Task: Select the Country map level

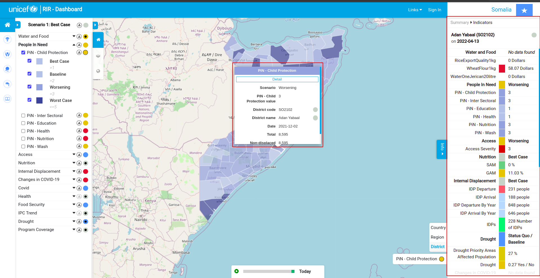Action: (438, 228)
